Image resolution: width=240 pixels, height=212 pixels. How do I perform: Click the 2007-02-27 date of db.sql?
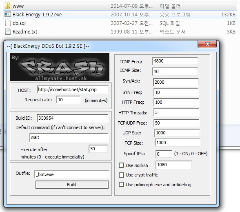[x=131, y=23]
